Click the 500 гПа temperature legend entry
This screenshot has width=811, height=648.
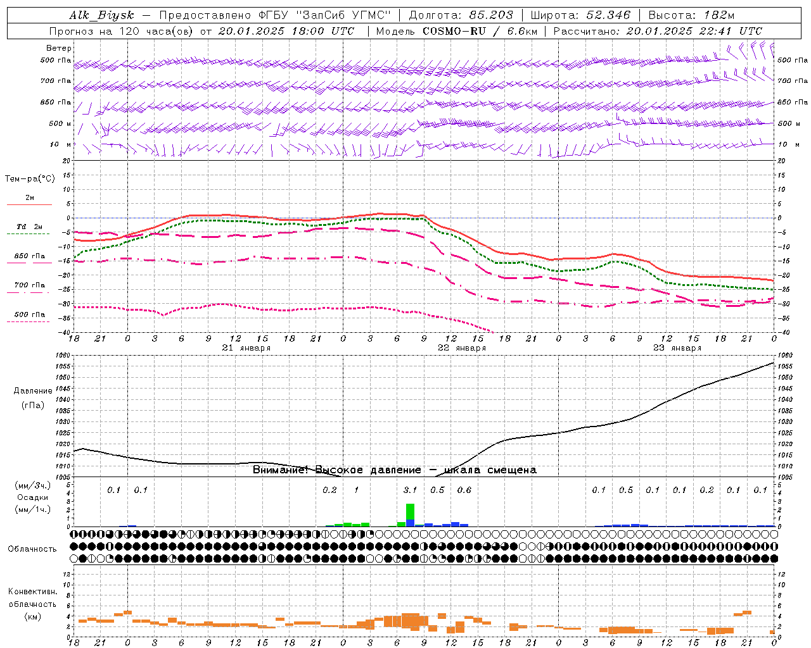[x=29, y=315]
